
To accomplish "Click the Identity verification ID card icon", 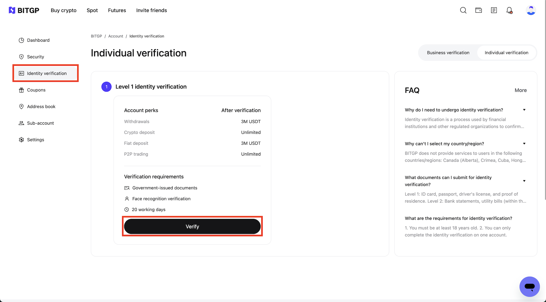I will pos(21,73).
